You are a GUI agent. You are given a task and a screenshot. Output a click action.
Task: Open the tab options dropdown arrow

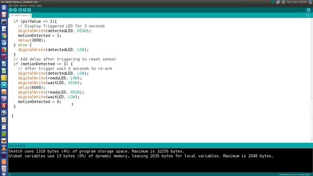click(x=308, y=15)
